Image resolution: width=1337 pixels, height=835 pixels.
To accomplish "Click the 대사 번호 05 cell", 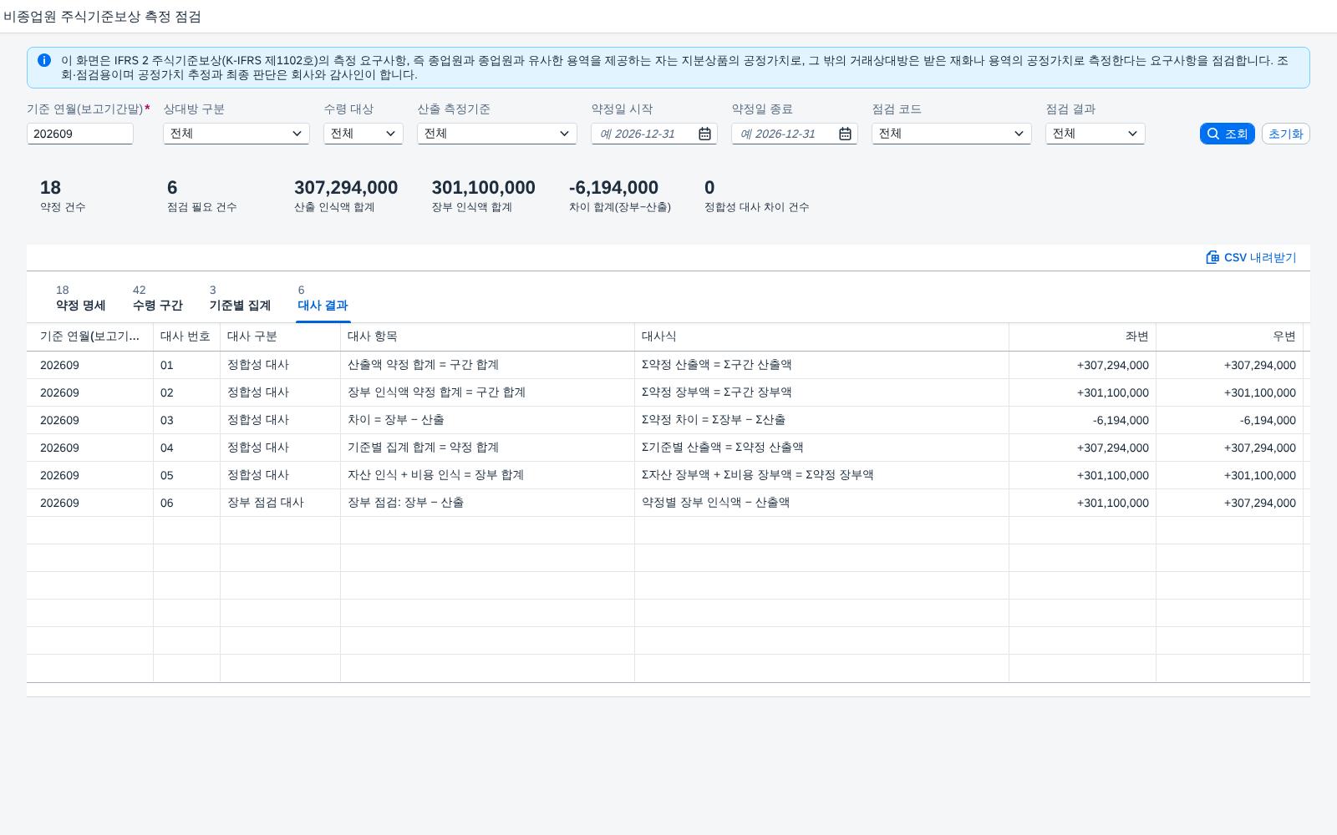I will [x=186, y=475].
